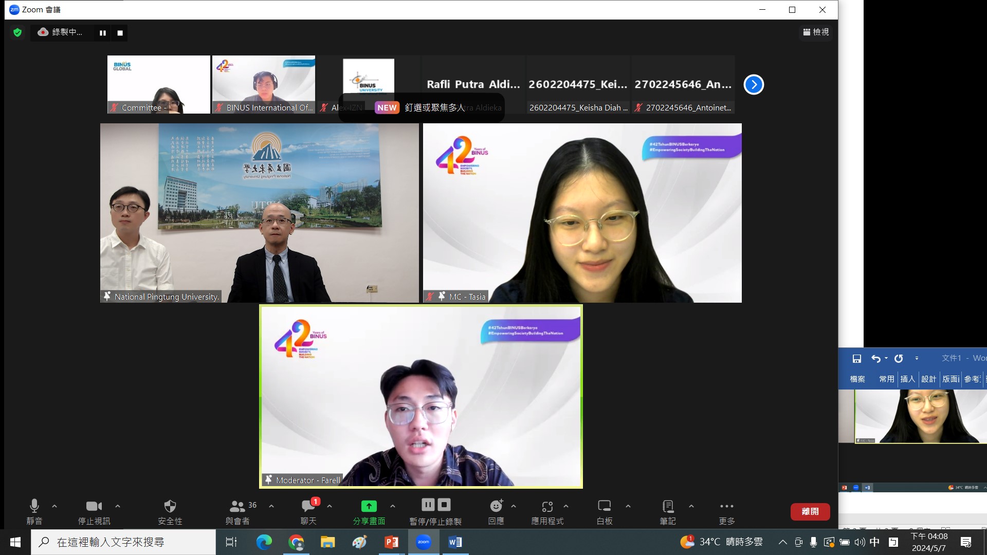Expand video options arrow beside Stop Video
The width and height of the screenshot is (987, 555).
tap(118, 506)
